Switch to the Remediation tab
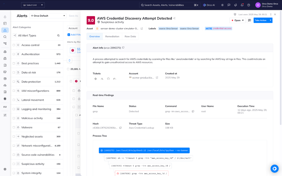 point(112,37)
